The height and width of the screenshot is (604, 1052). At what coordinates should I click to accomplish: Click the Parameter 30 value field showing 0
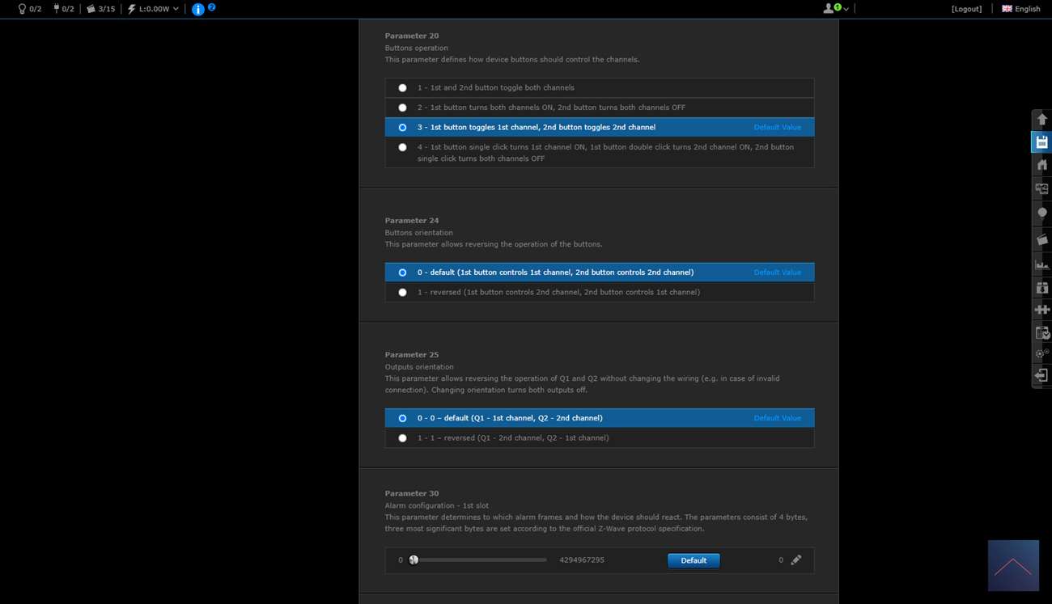pyautogui.click(x=781, y=560)
